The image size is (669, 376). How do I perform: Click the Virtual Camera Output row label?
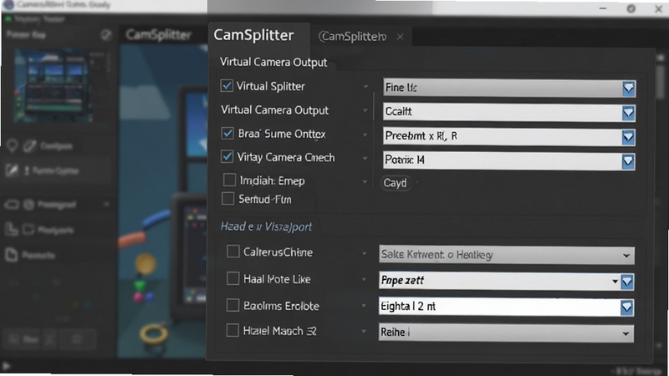point(275,110)
